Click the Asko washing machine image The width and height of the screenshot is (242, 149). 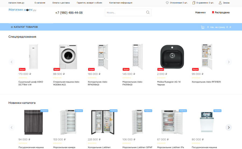68,57
